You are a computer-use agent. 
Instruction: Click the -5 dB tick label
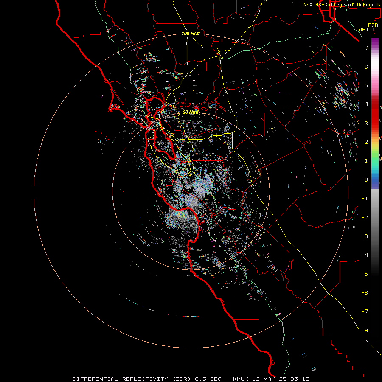365,274
